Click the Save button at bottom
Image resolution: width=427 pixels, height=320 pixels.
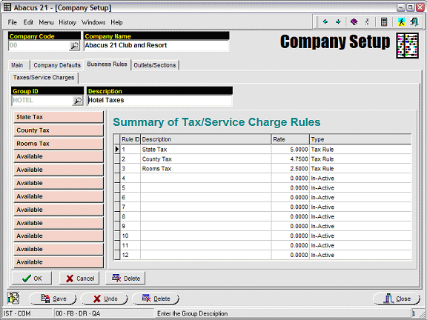coord(53,299)
